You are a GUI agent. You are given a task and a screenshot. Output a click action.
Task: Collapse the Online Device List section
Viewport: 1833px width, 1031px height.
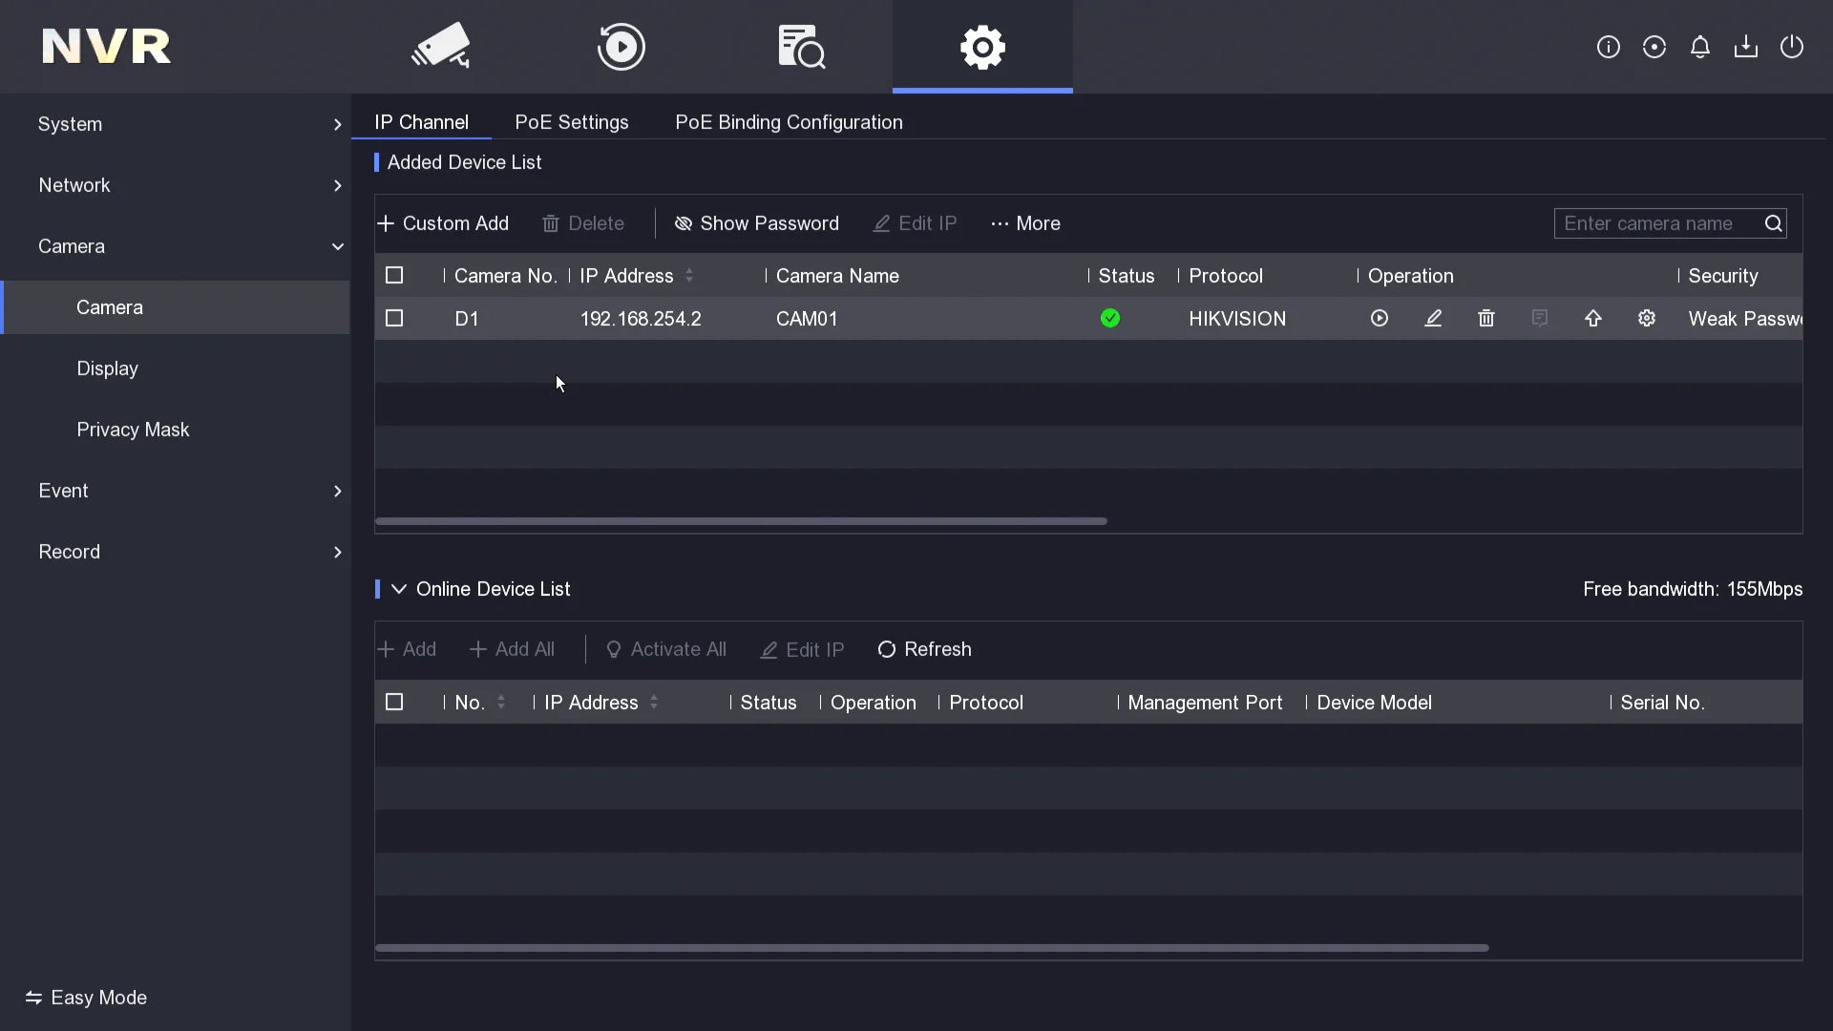(399, 588)
